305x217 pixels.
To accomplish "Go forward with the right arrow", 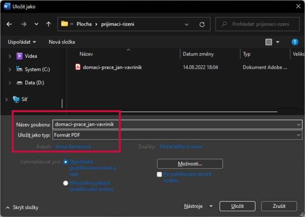I will tap(24, 24).
